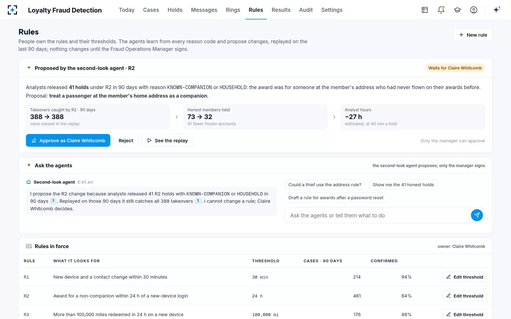Click the THRESHOLD column header
This screenshot has height=319, width=511.
pyautogui.click(x=266, y=261)
